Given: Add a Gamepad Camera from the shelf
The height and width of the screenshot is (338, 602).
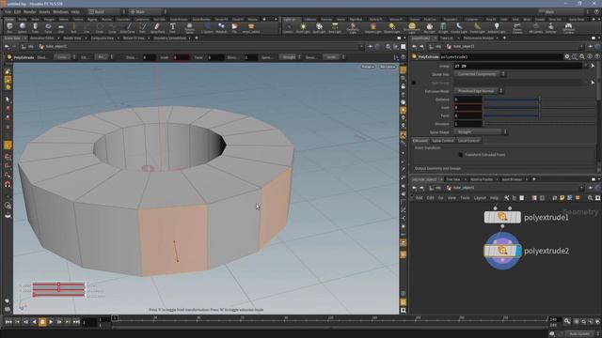Looking at the screenshot, I should [x=568, y=27].
